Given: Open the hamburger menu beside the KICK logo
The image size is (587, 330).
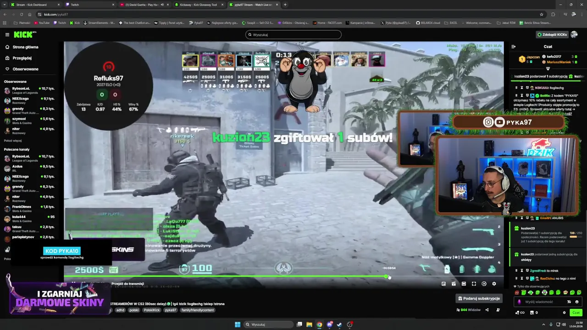Looking at the screenshot, I should pos(7,34).
